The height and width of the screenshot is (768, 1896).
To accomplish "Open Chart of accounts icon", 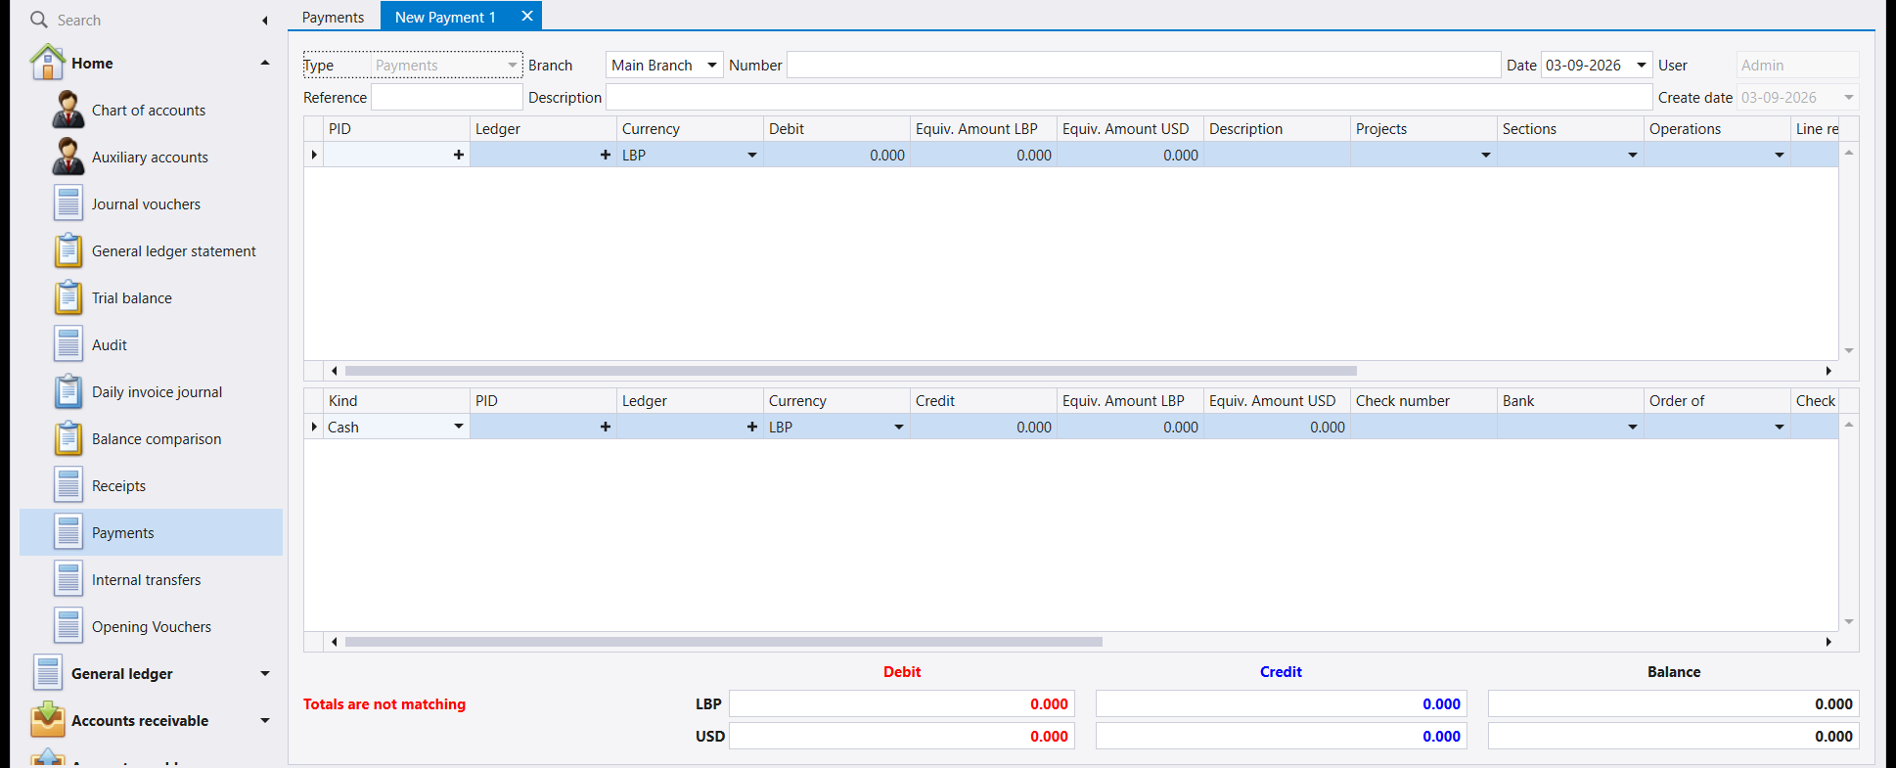I will (68, 110).
